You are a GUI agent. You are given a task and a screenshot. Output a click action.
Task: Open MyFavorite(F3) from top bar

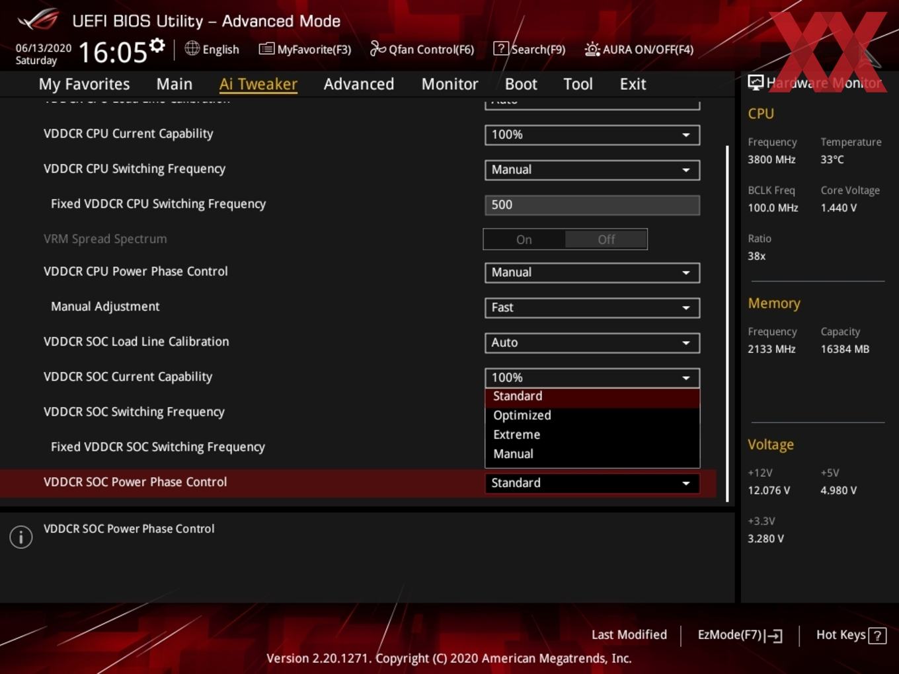coord(305,49)
